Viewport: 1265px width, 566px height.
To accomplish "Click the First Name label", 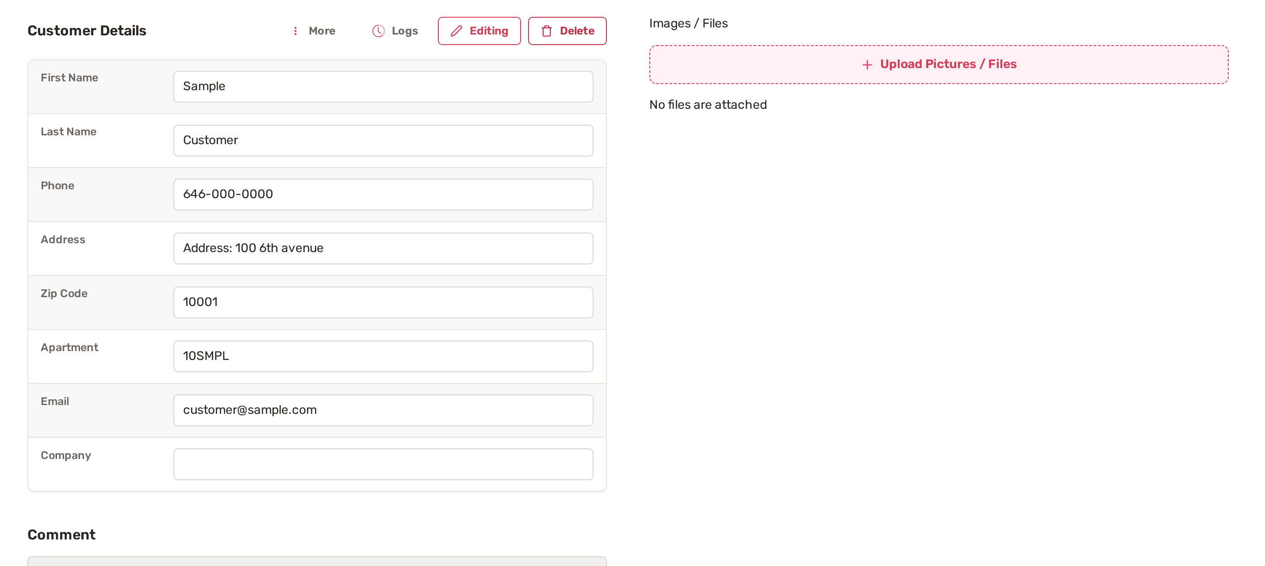I will (69, 77).
